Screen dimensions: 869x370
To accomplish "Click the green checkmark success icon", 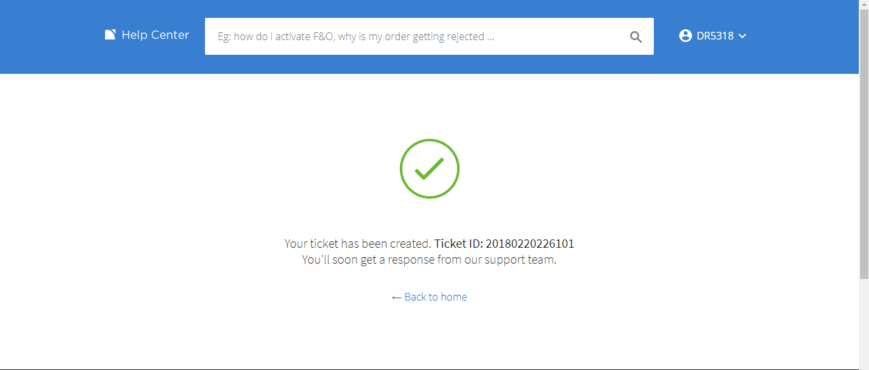I will coord(429,169).
